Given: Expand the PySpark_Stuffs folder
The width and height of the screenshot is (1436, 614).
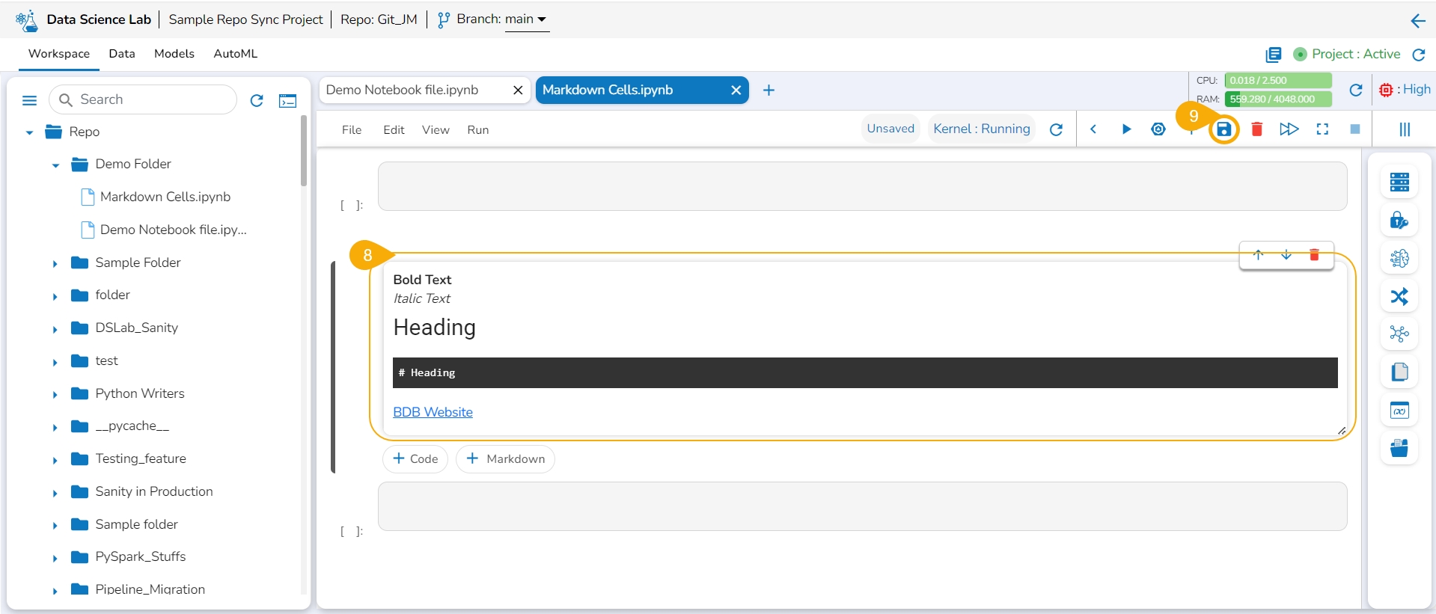Looking at the screenshot, I should pos(55,558).
